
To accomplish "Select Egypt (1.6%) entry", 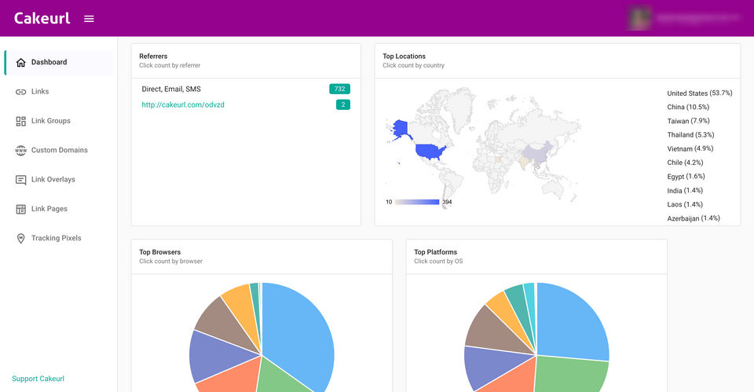I will click(x=686, y=177).
